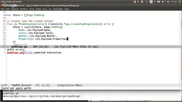Open the Options menu
Viewport: 182px width, 102px height.
[x=15, y=9]
